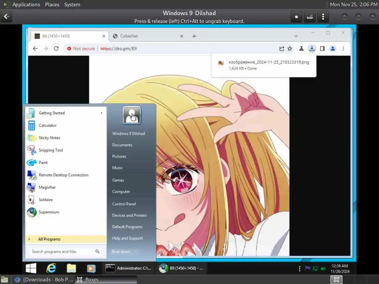This screenshot has width=379, height=284.
Task: Expand All Programs list
Action: point(66,239)
